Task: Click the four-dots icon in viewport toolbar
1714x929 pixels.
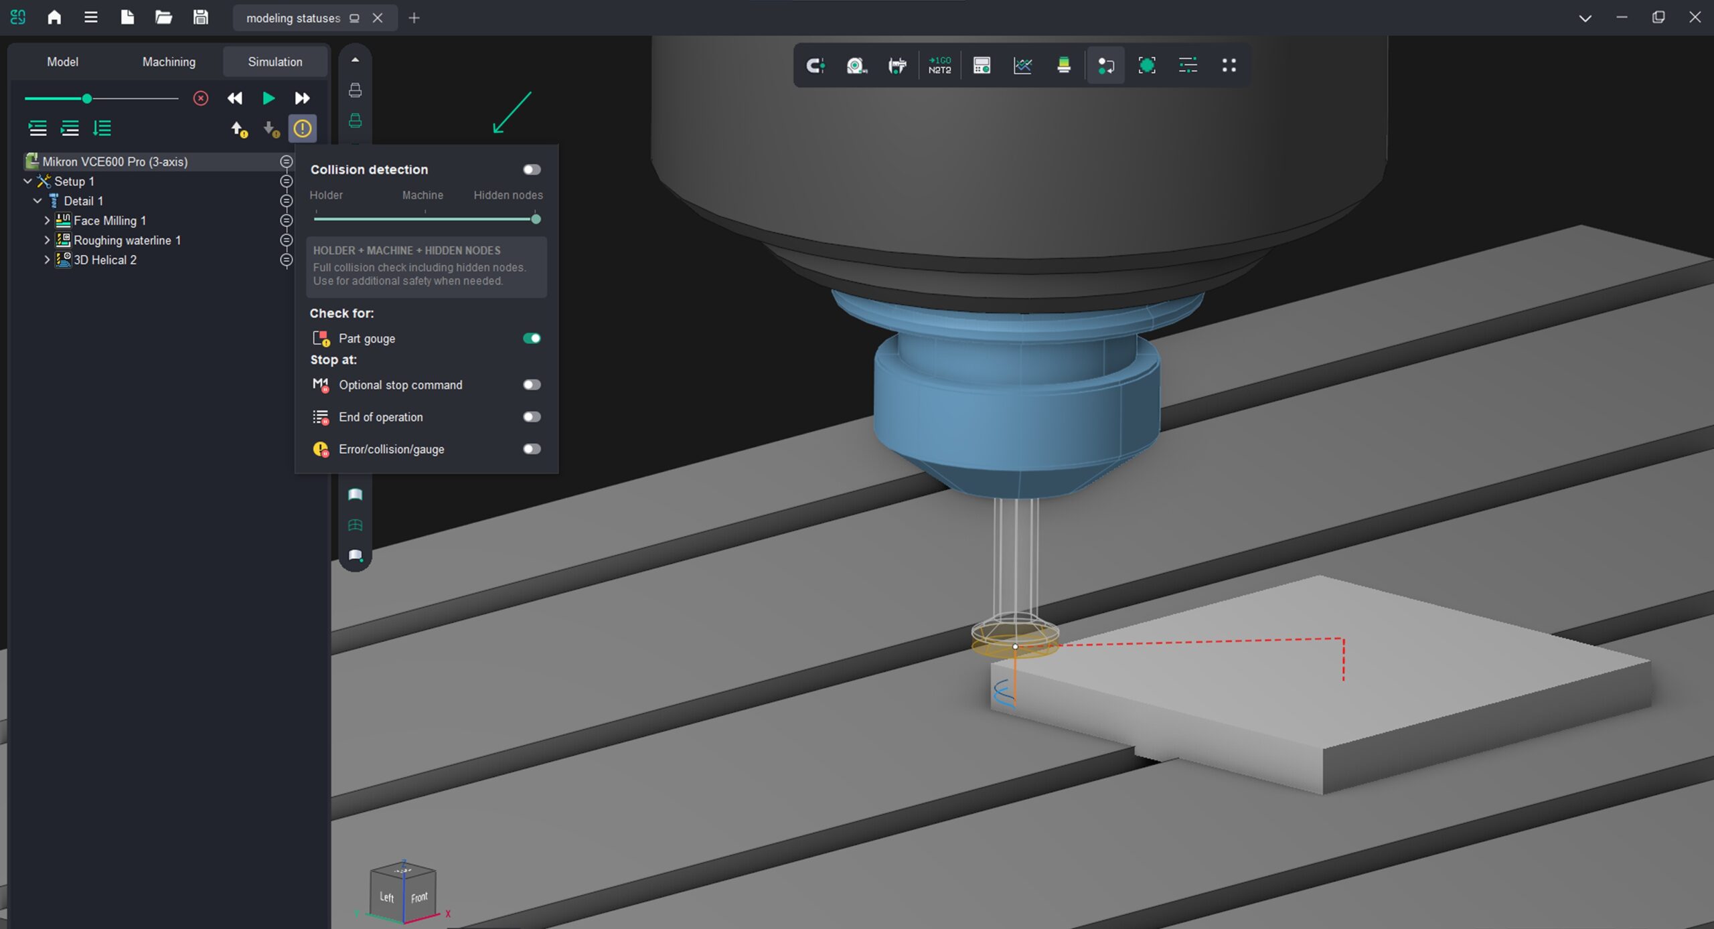Action: (1229, 65)
